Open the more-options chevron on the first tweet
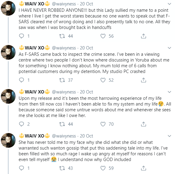 tap(169, 4)
